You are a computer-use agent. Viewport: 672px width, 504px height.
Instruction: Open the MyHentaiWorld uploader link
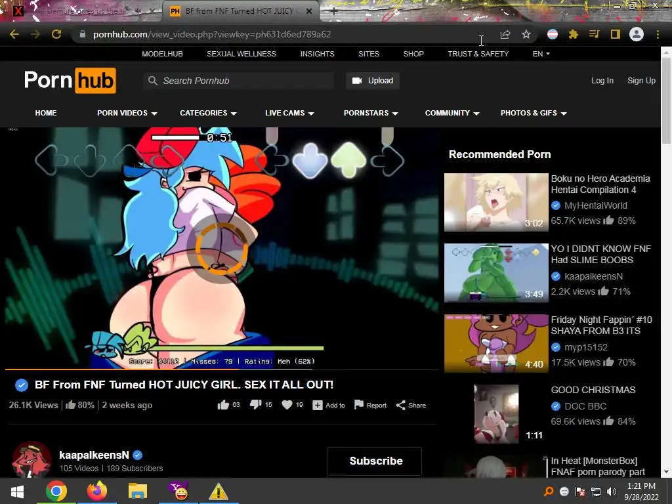(596, 205)
